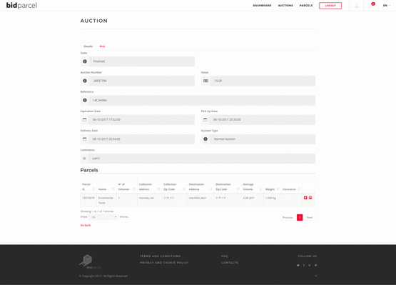396x285 pixels.
Task: Click the Logout button
Action: point(330,6)
